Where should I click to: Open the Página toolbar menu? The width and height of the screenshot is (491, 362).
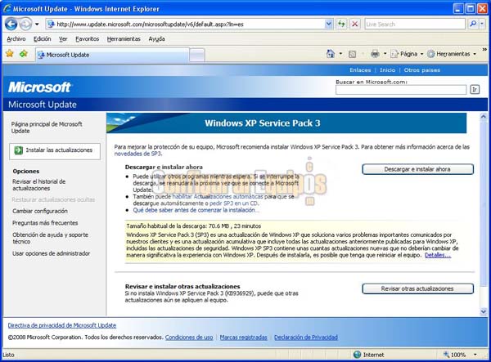(x=407, y=54)
